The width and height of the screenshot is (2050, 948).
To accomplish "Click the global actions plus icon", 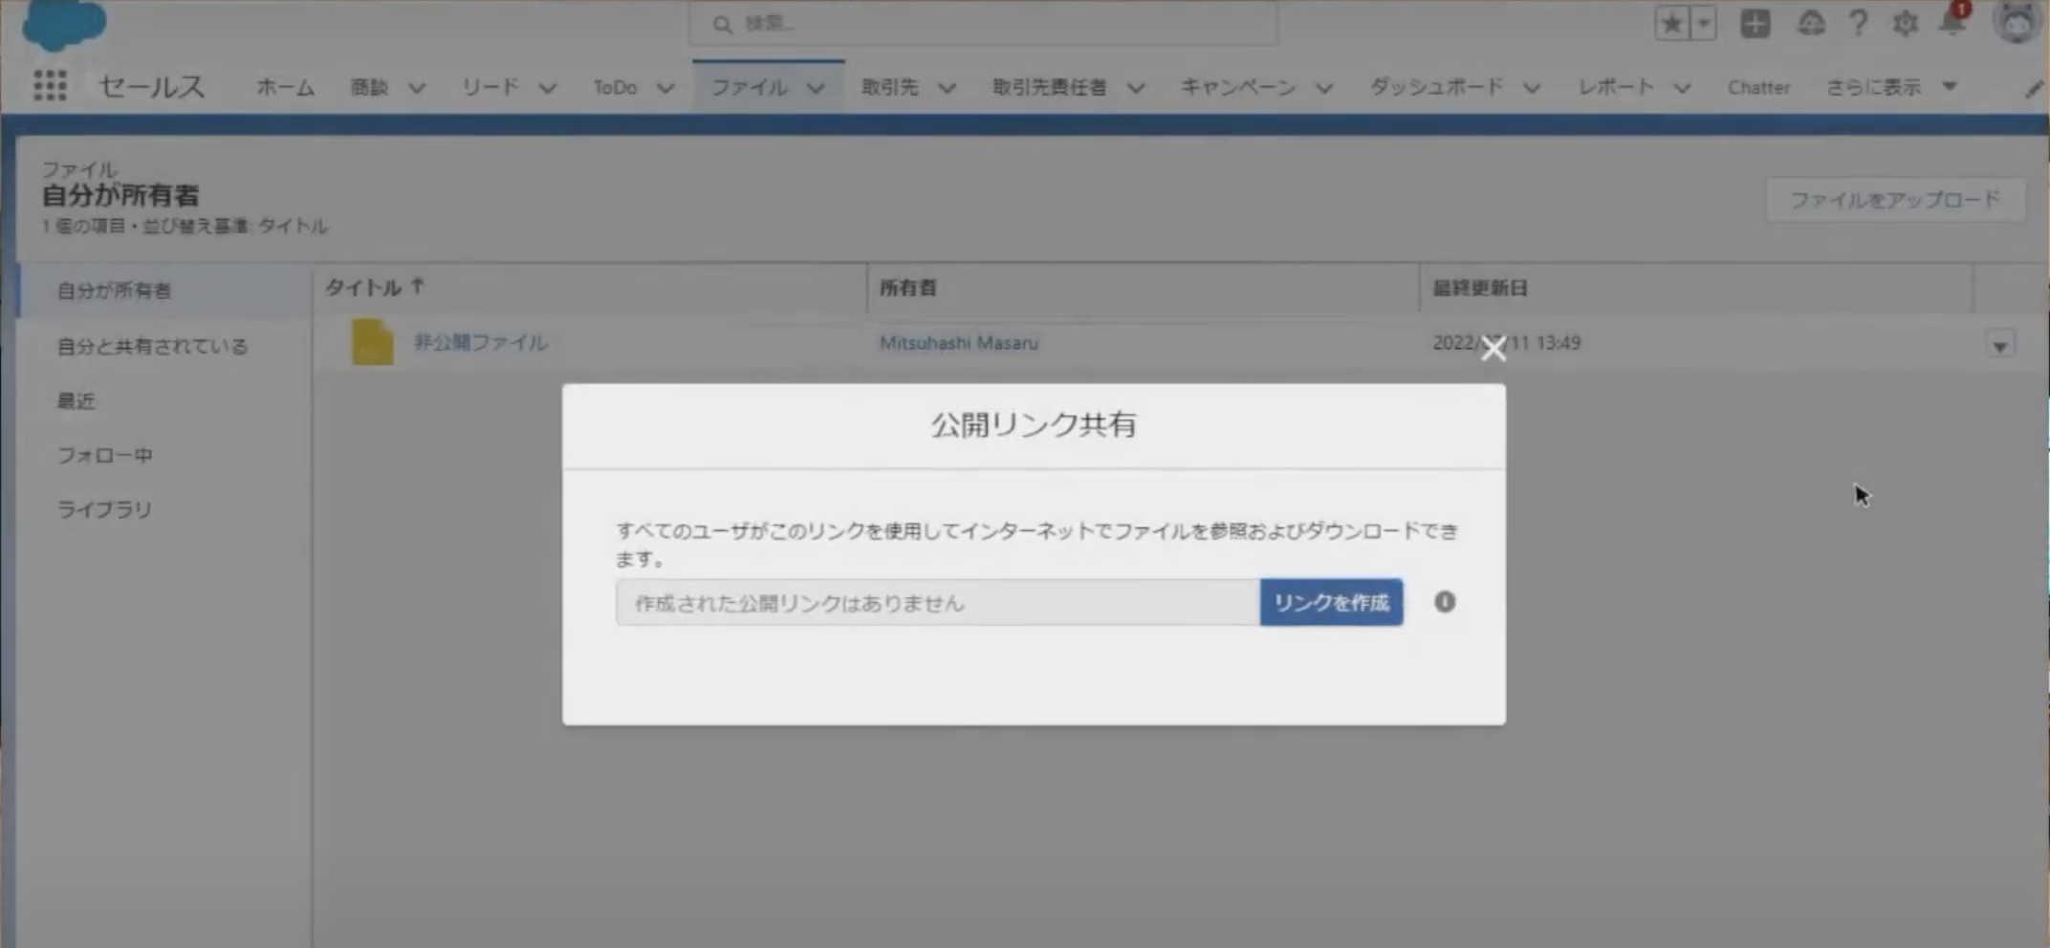I will (x=1755, y=23).
